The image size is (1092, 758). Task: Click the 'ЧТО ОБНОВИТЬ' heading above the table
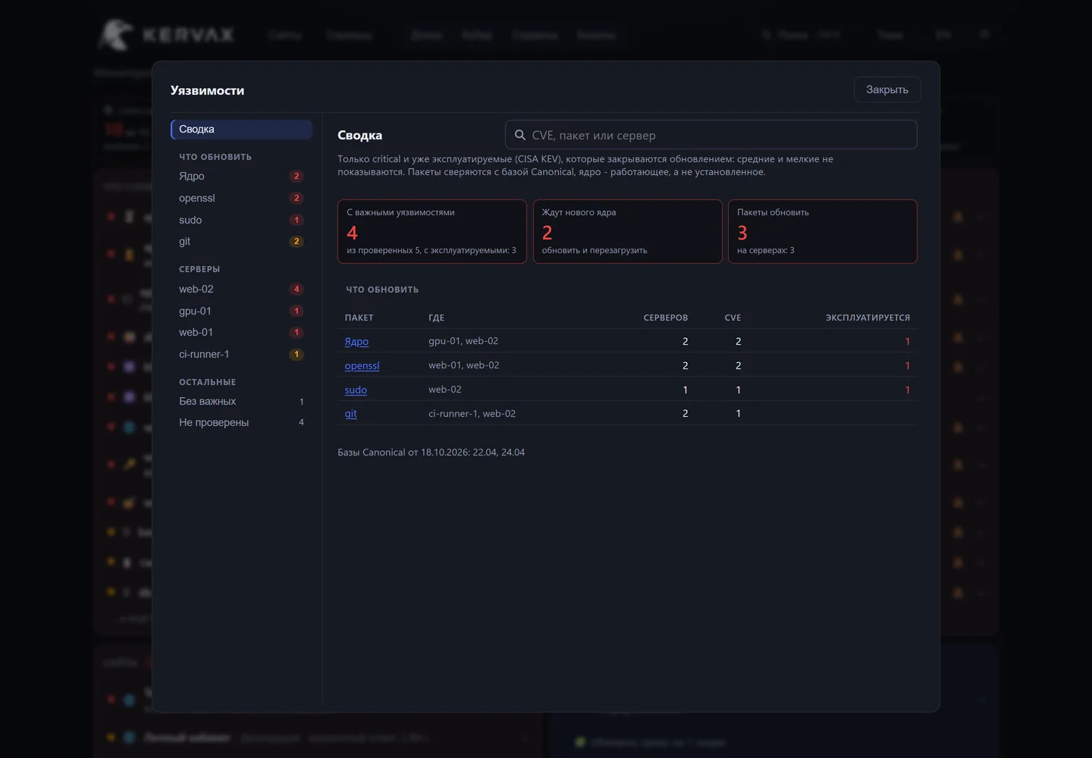click(x=382, y=290)
